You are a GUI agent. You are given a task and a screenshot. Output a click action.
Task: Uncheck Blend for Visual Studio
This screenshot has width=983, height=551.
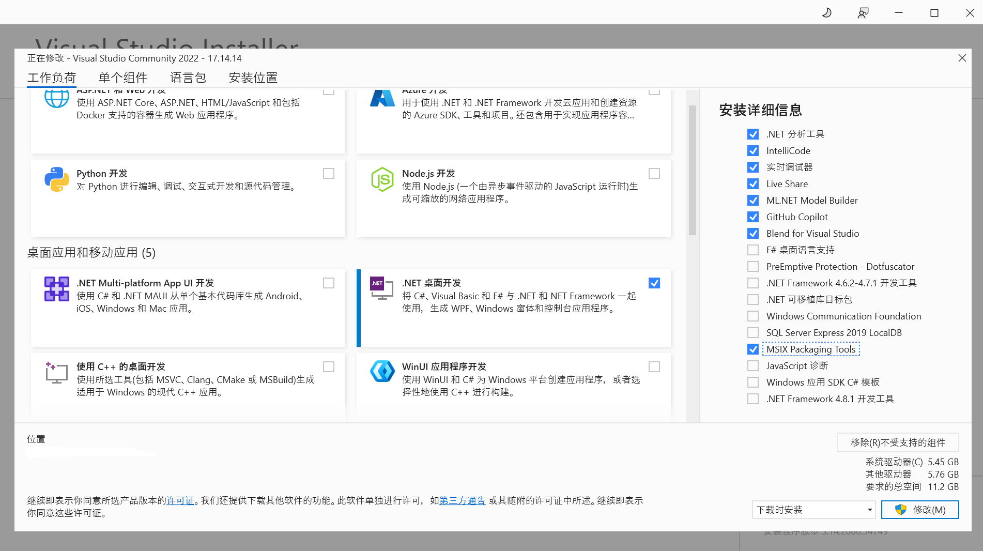tap(753, 234)
